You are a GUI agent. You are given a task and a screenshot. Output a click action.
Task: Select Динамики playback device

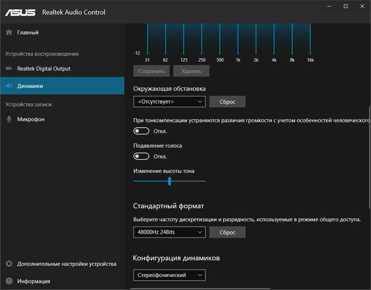click(x=62, y=86)
